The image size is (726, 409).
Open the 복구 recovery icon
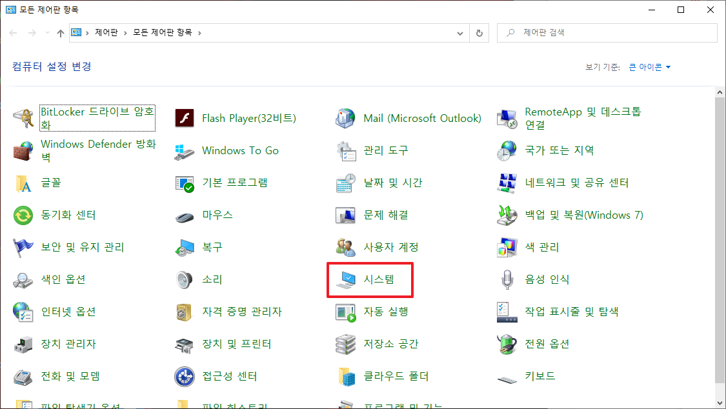tap(185, 248)
